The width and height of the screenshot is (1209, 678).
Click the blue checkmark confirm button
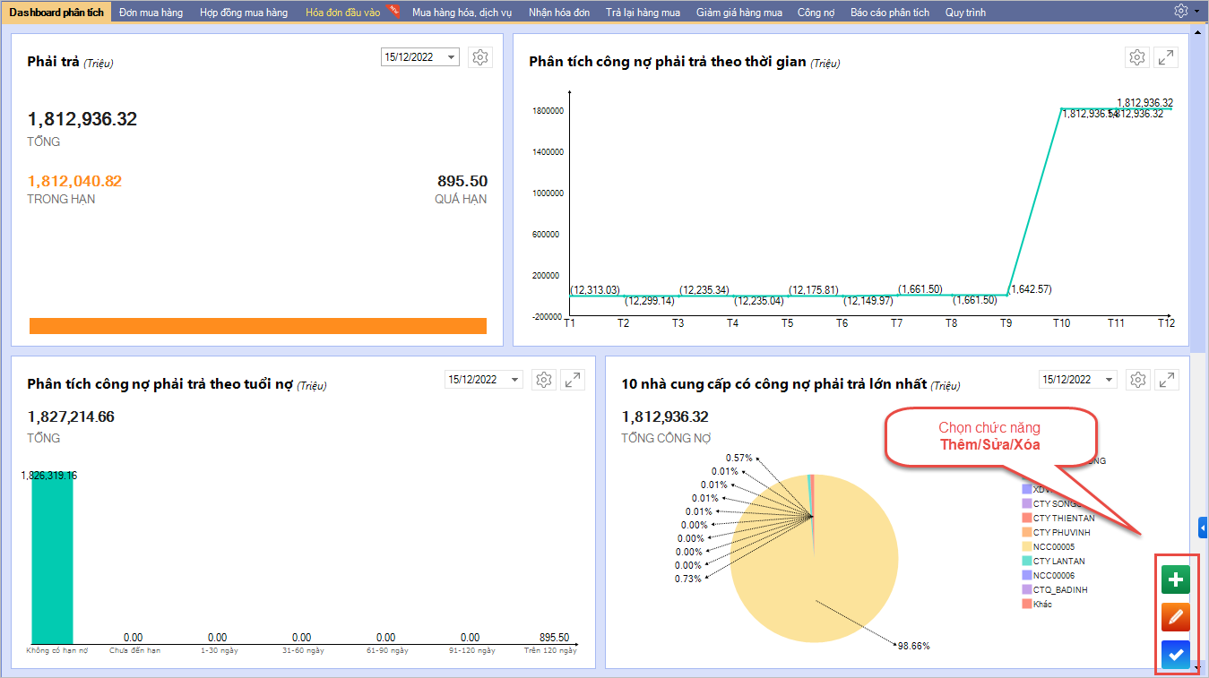click(x=1175, y=655)
